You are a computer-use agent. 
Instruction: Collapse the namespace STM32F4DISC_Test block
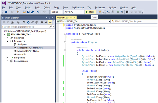[x=65, y=34]
